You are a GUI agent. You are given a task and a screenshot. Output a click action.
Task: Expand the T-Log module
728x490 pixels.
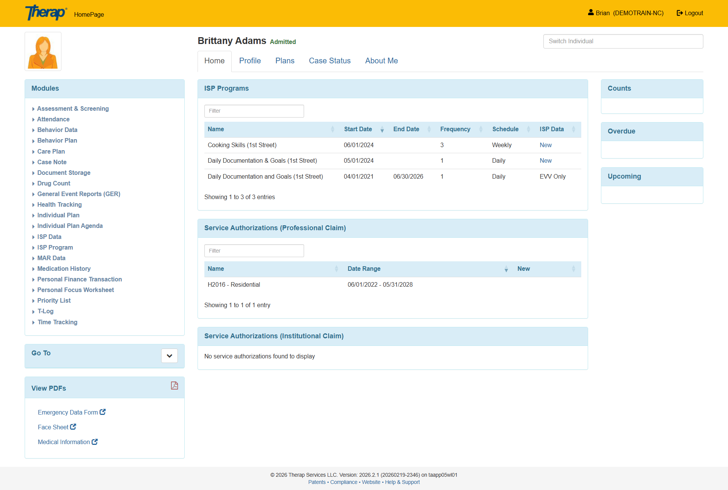(45, 311)
